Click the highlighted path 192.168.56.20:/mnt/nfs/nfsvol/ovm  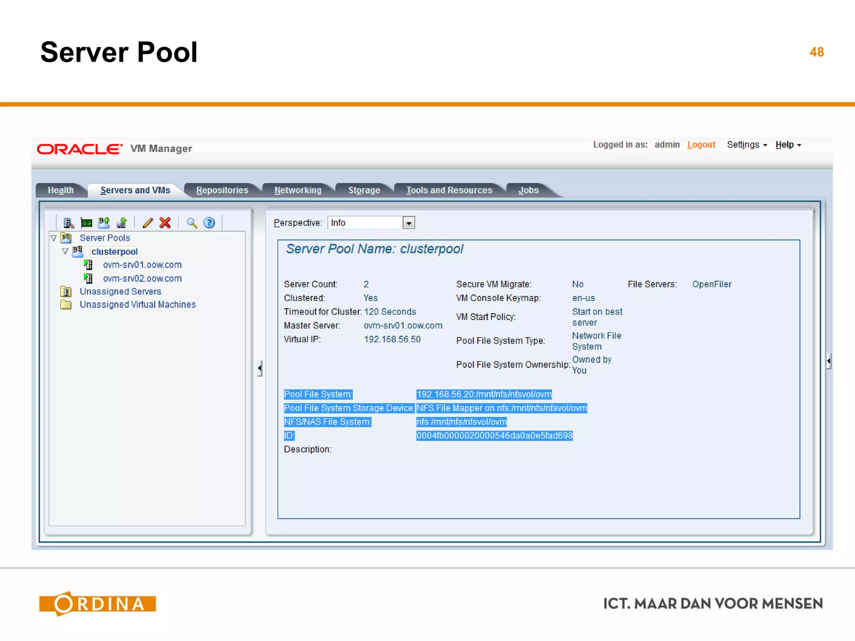[x=484, y=394]
